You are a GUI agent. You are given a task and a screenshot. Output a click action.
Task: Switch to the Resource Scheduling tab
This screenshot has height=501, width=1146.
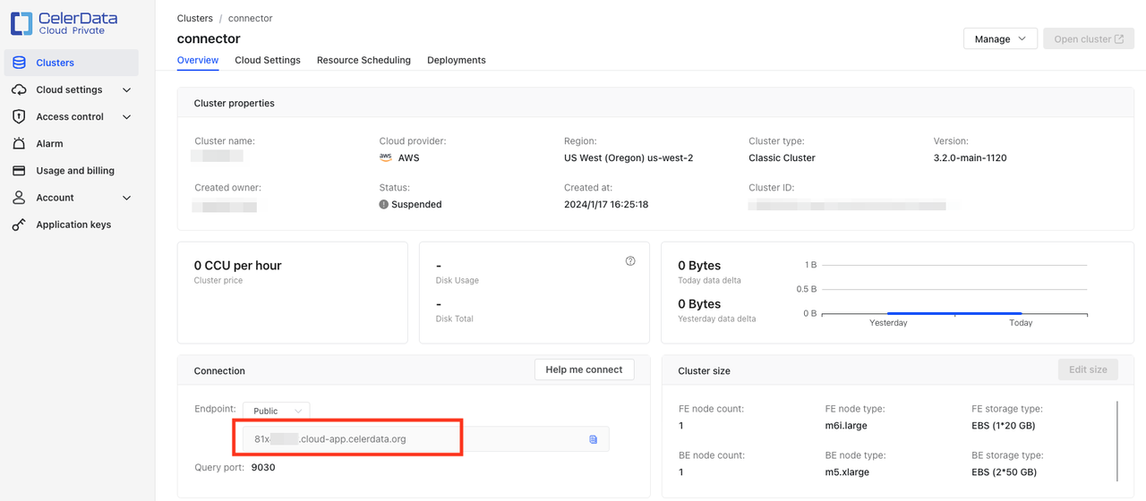click(363, 60)
